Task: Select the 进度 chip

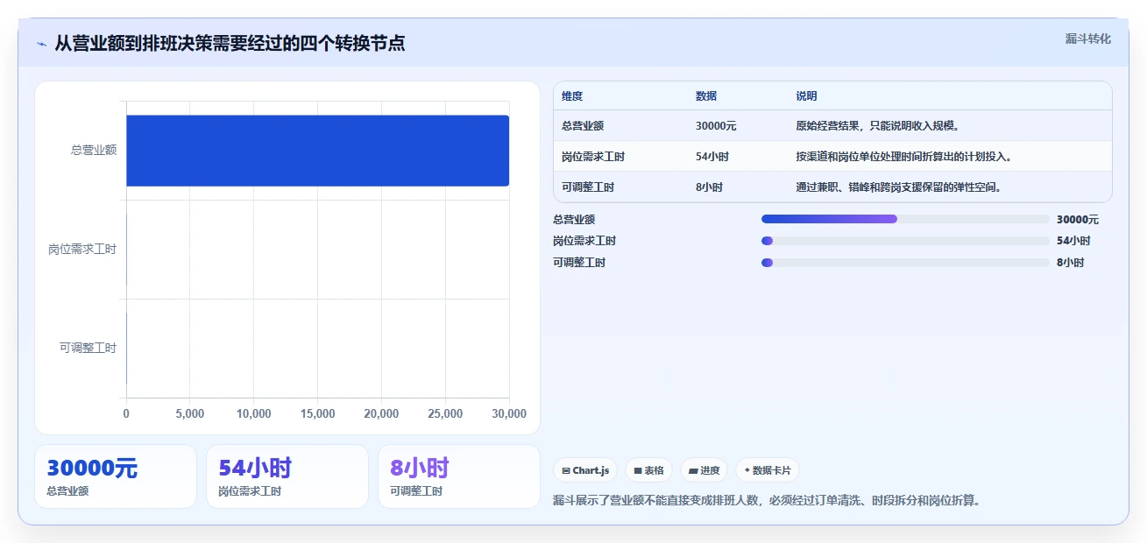Action: 704,470
